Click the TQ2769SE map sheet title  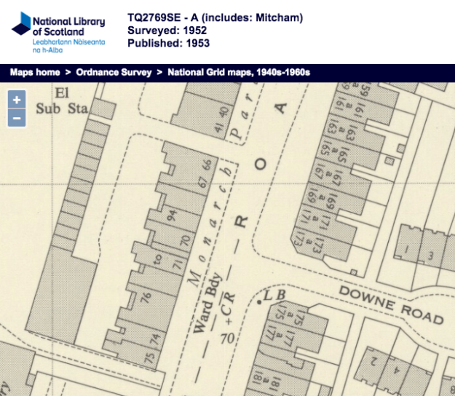pos(215,17)
